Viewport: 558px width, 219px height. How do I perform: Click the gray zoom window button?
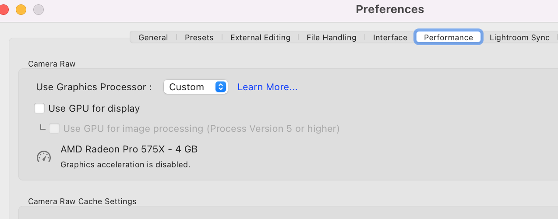39,9
